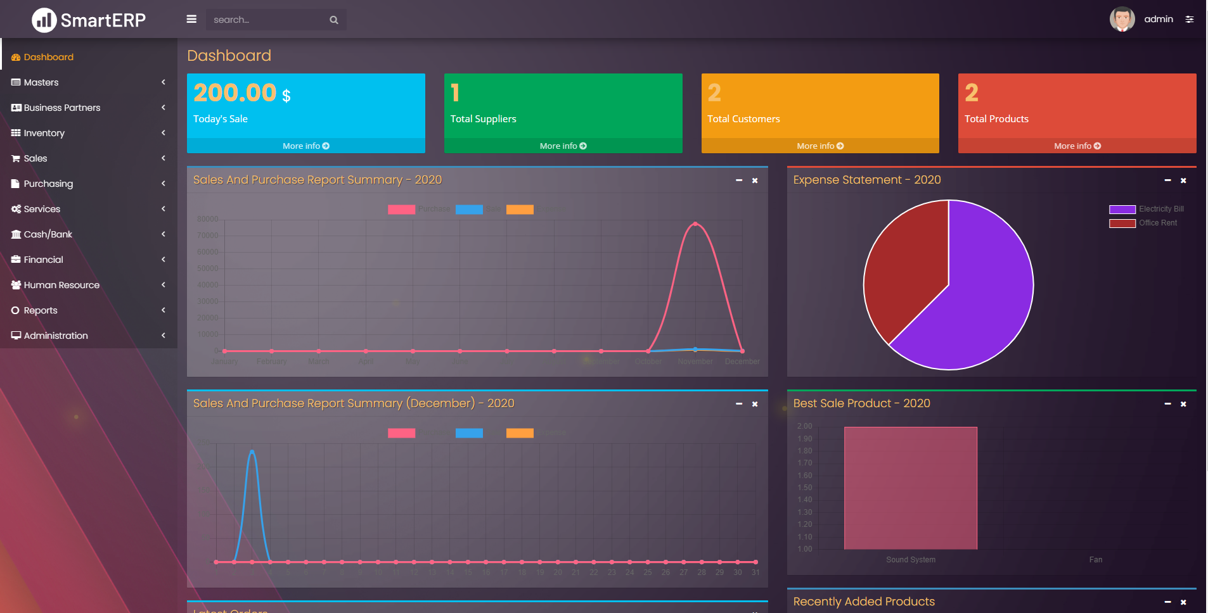
Task: Toggle the sidebar with the hamburger menu
Action: click(x=191, y=19)
